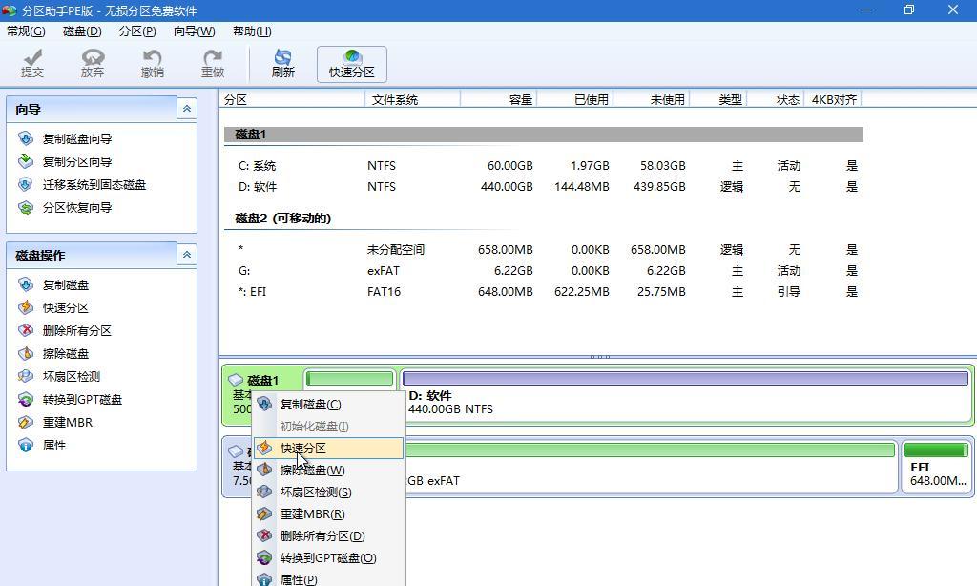
Task: Click the 提交 (Apply) toolbar icon
Action: click(x=32, y=64)
